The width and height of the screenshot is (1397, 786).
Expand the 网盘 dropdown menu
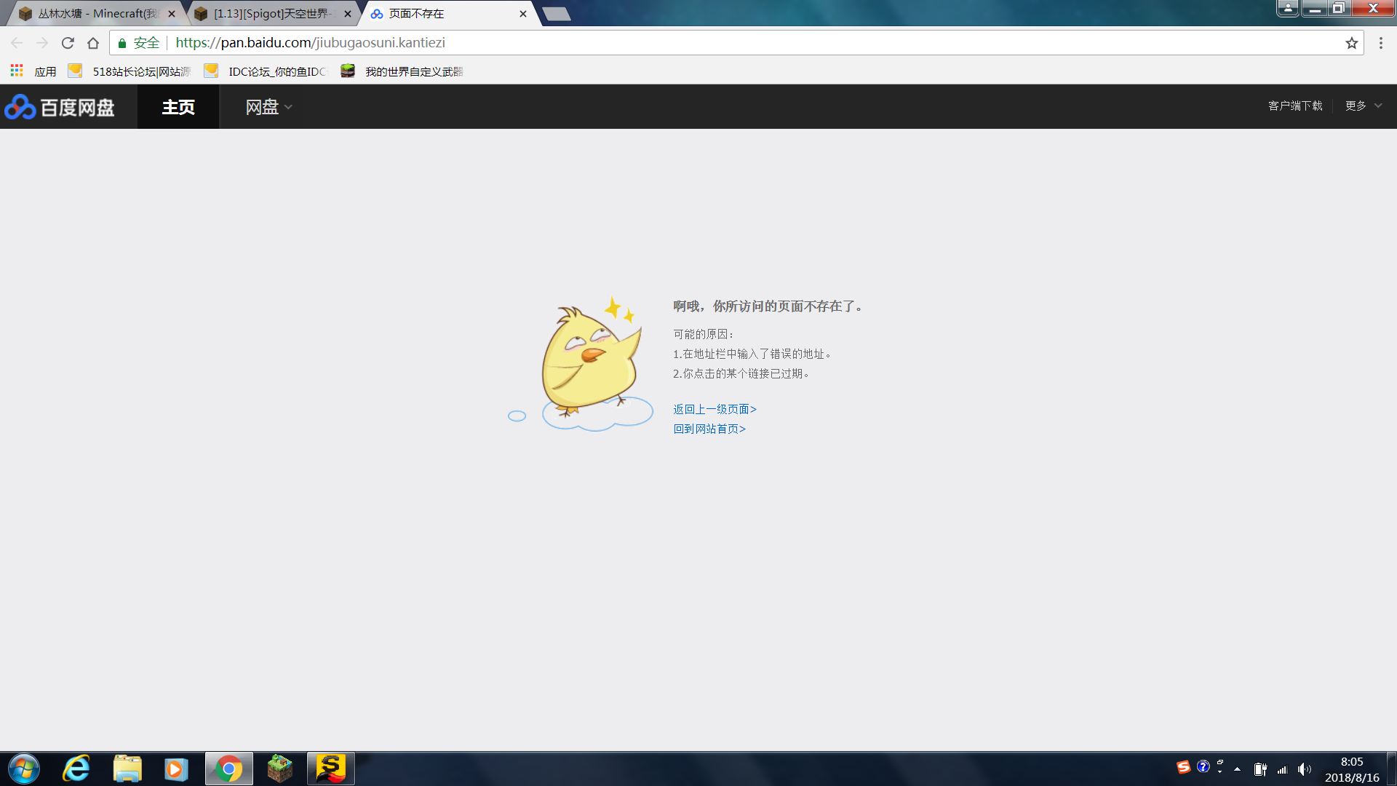tap(268, 107)
